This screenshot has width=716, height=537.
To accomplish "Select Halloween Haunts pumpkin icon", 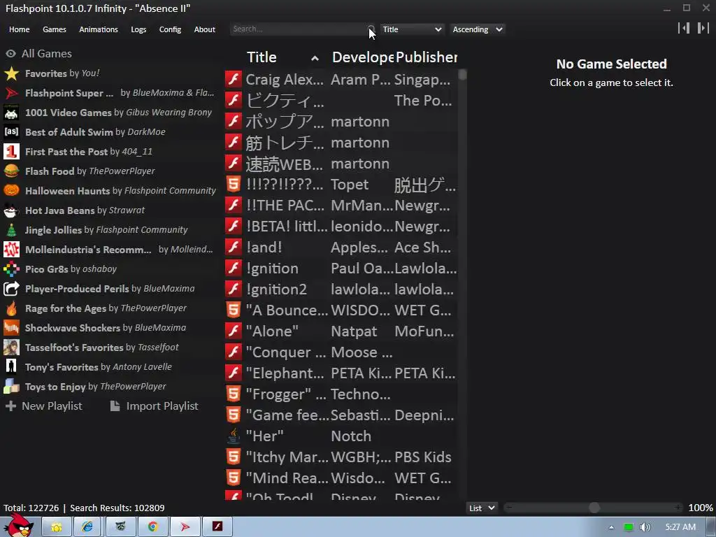I will point(11,191).
